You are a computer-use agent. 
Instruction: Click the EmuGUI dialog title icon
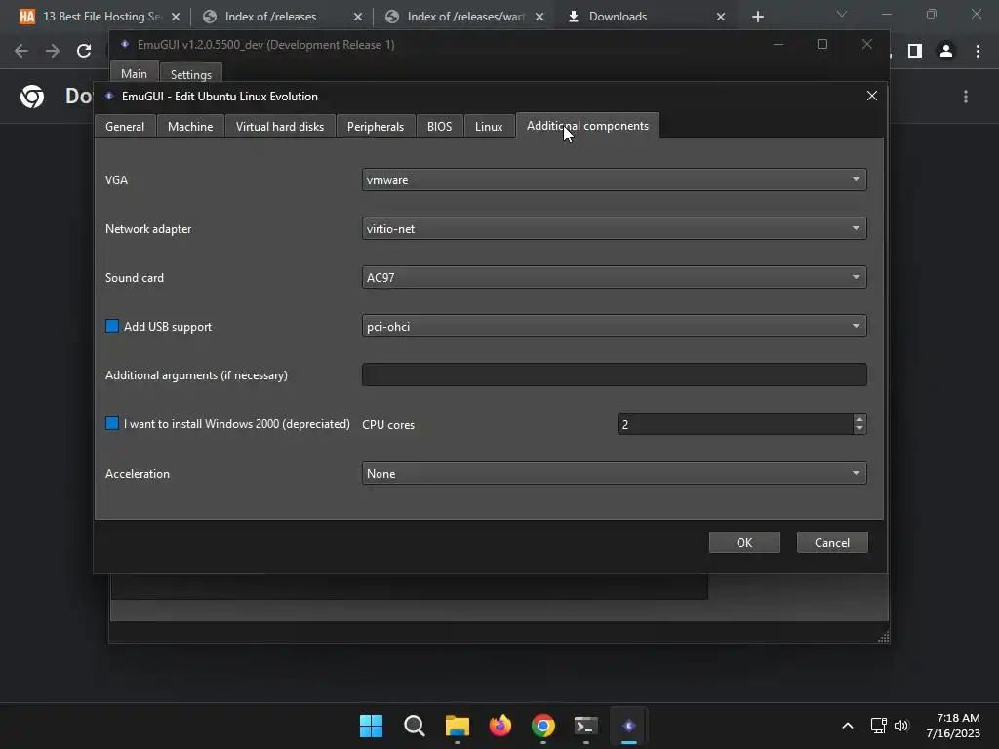(109, 97)
